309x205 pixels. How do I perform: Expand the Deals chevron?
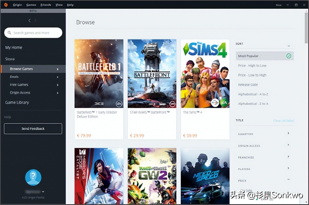(x=57, y=77)
